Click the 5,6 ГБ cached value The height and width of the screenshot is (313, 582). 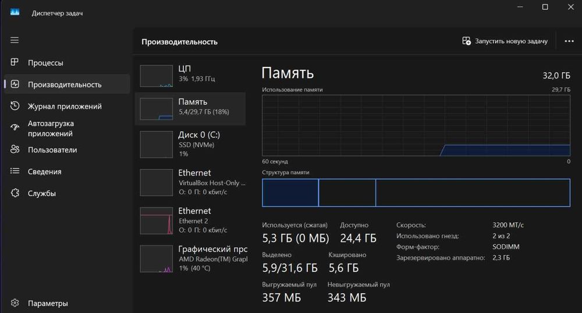coord(343,268)
